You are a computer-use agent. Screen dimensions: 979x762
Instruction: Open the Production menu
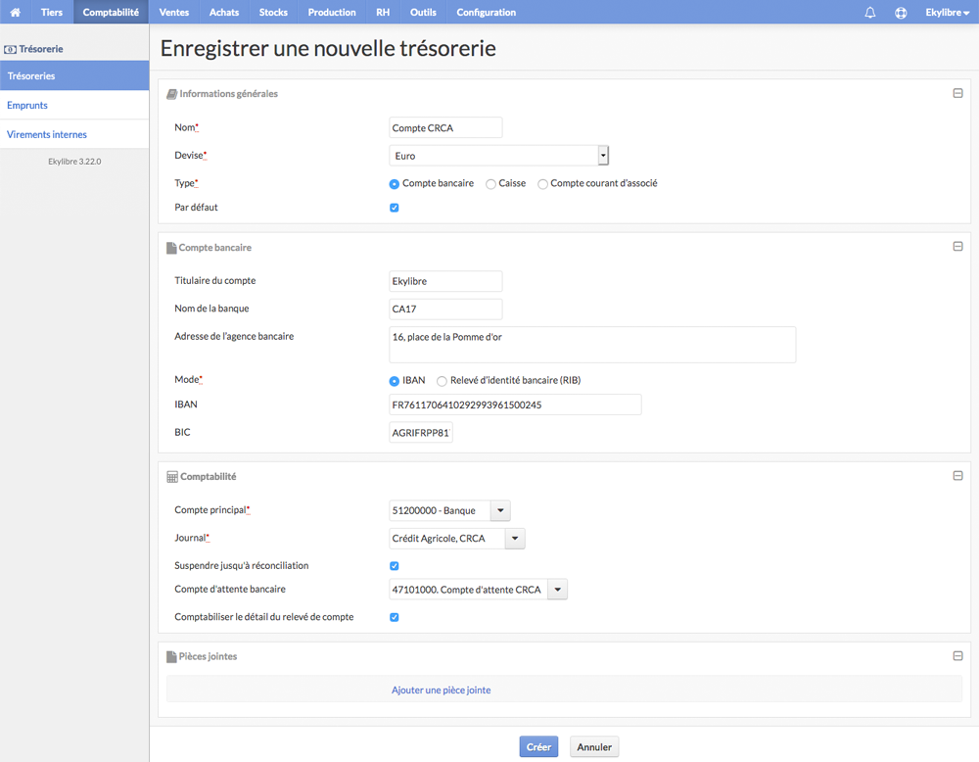(332, 12)
